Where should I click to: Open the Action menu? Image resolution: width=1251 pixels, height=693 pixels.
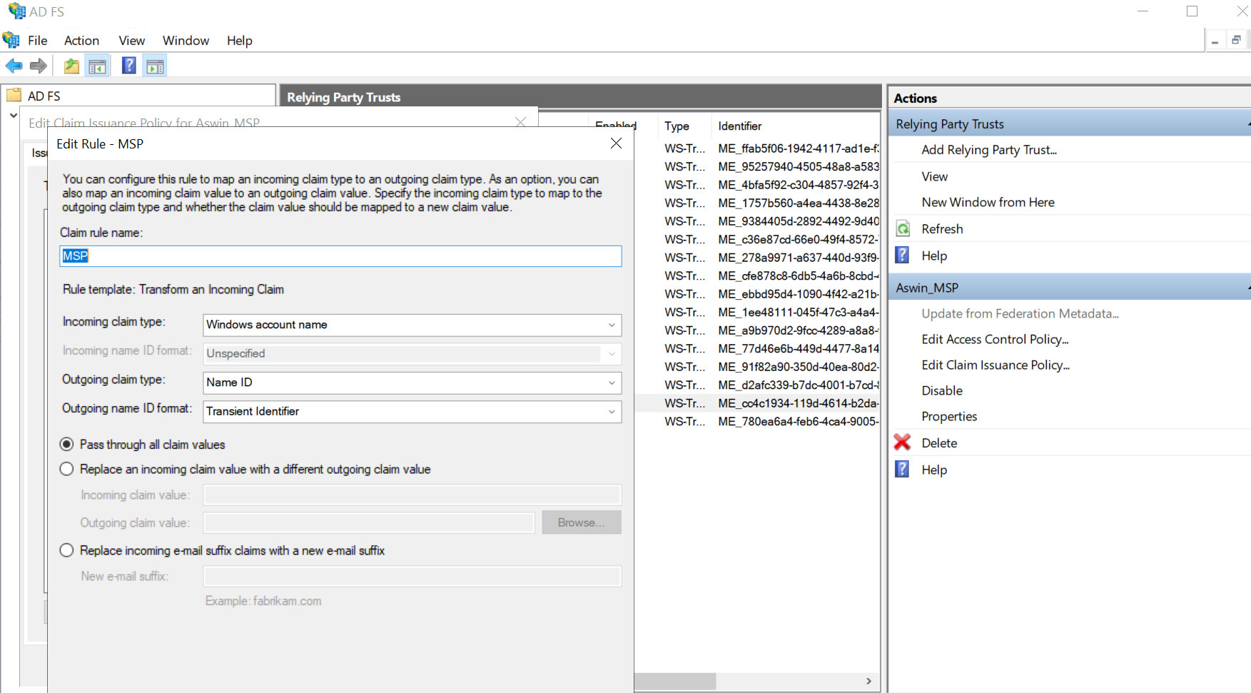pyautogui.click(x=81, y=41)
